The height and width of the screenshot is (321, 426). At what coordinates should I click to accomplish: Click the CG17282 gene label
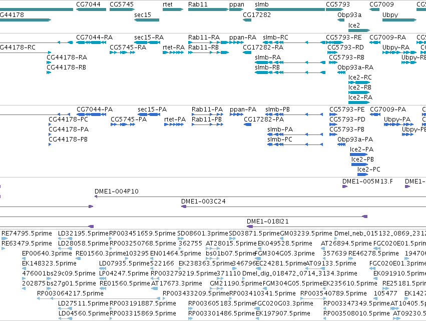[257, 14]
